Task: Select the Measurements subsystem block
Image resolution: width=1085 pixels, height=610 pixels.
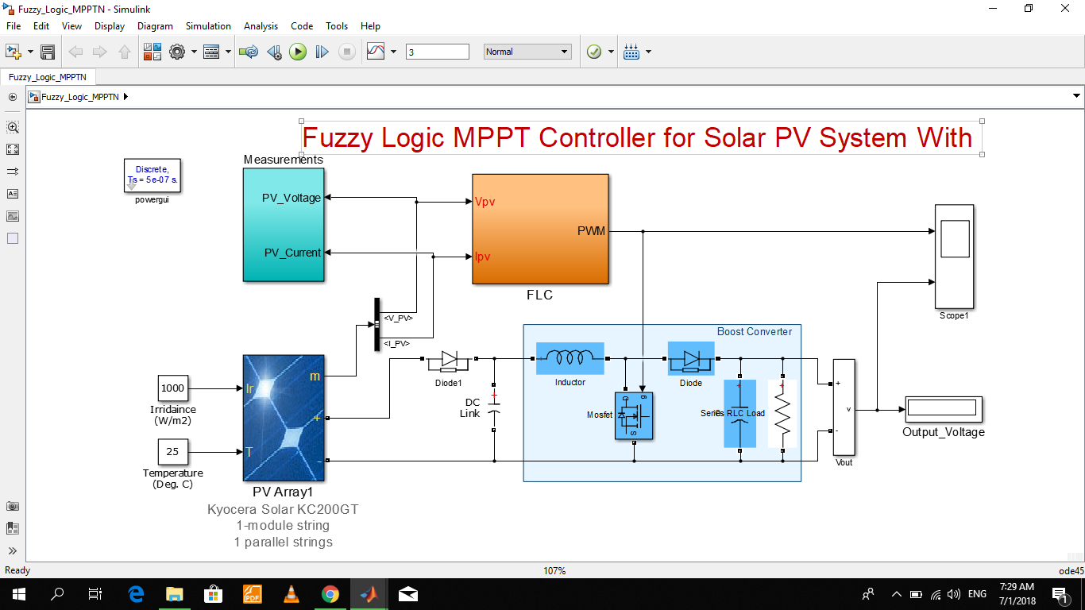Action: (x=284, y=225)
